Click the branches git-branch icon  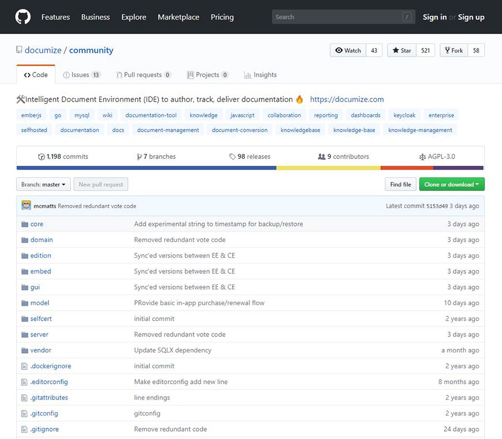139,157
